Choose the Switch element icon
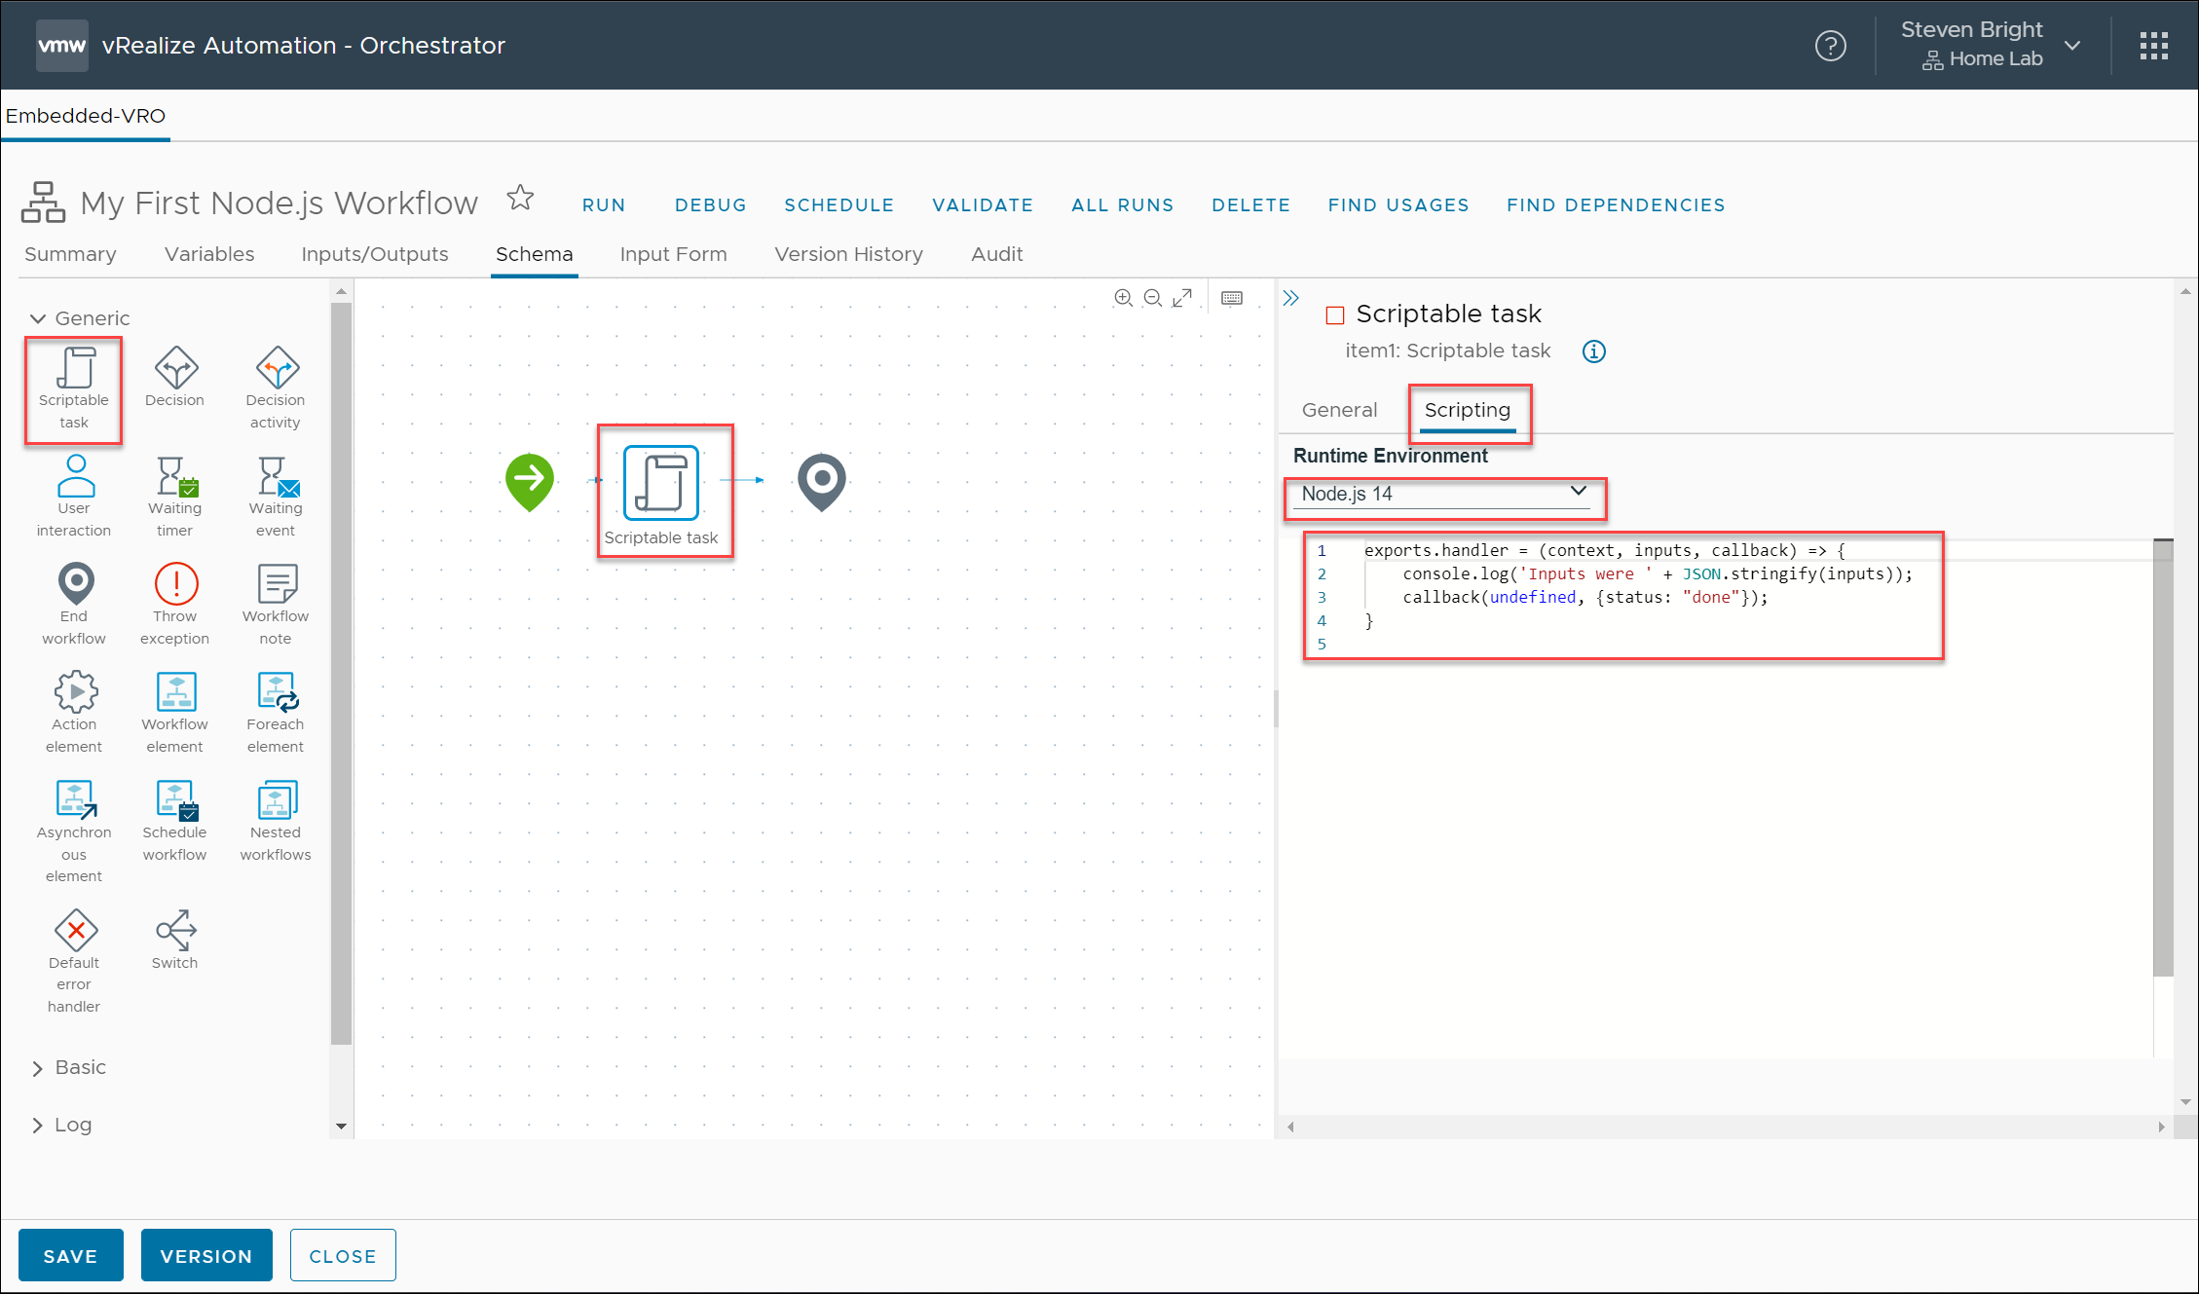The image size is (2199, 1294). click(175, 931)
